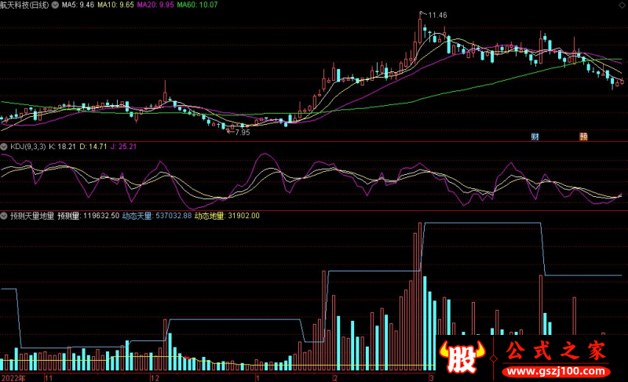Click the 动态天量: 537032.88 value
Viewport: 628px width, 382px height.
pyautogui.click(x=157, y=216)
